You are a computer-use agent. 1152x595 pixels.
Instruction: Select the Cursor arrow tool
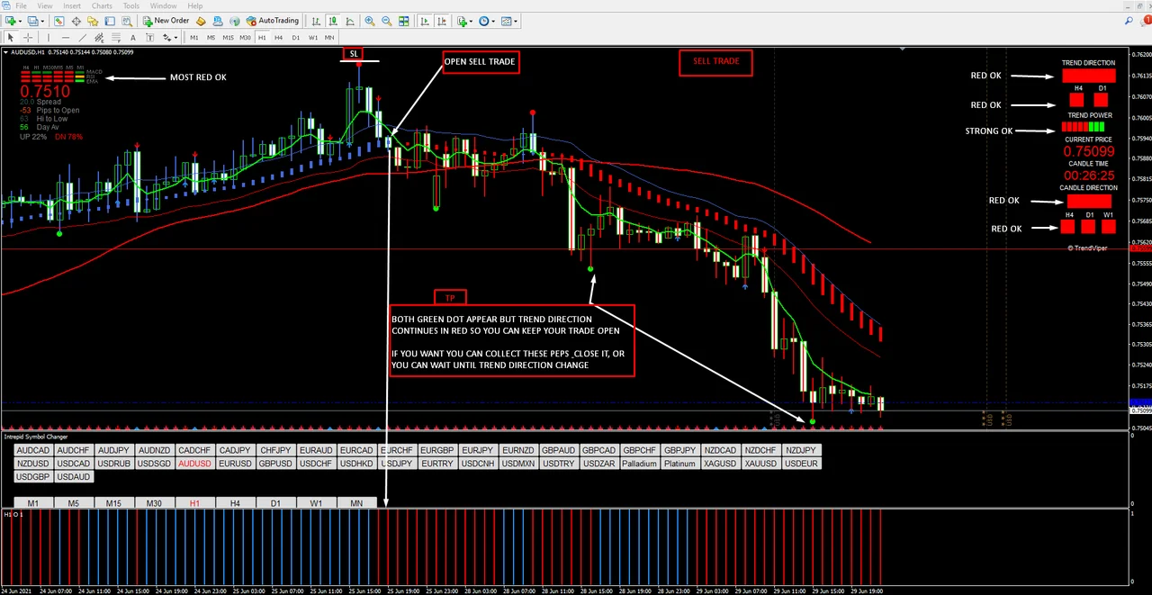tap(11, 38)
